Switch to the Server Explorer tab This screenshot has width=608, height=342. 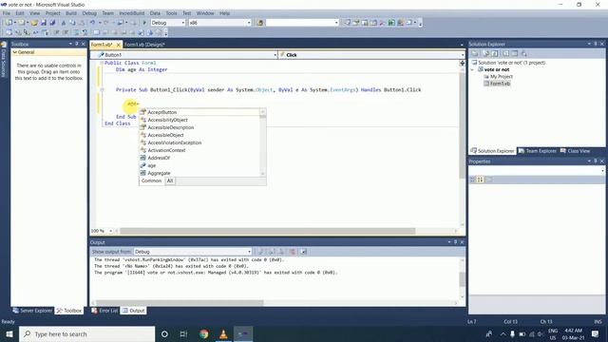32,311
